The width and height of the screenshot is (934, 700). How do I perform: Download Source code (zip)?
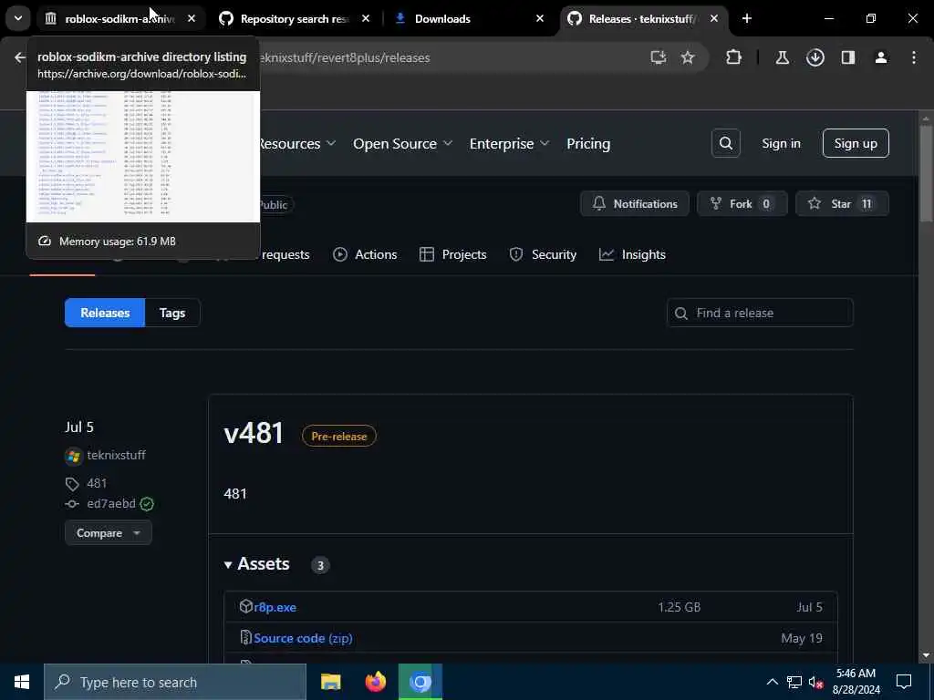tap(303, 638)
